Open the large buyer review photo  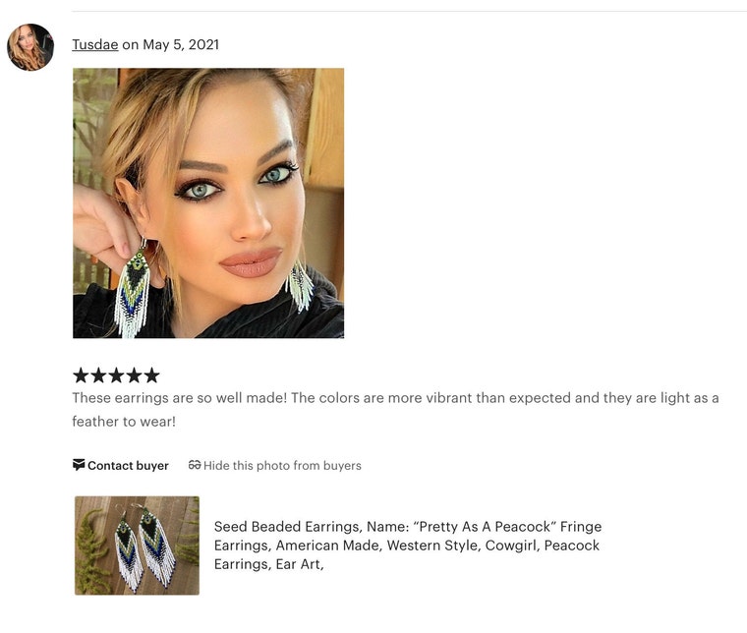(208, 202)
